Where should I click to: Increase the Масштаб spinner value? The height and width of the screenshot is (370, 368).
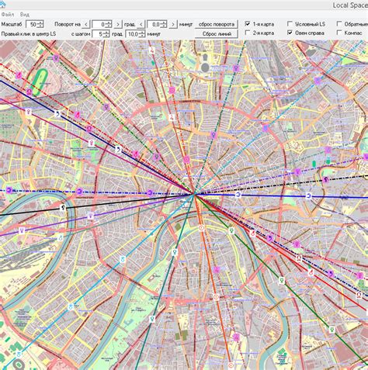click(40, 22)
